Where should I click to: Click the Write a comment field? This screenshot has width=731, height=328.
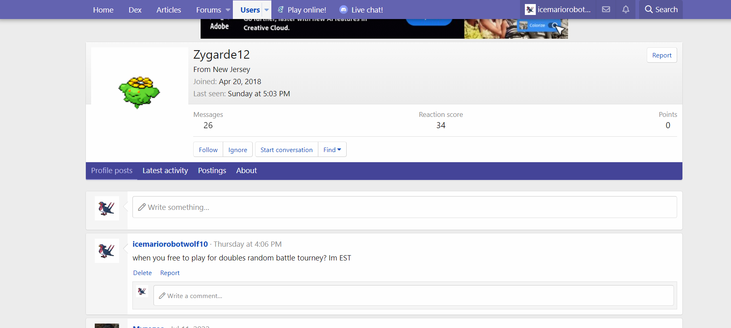413,296
